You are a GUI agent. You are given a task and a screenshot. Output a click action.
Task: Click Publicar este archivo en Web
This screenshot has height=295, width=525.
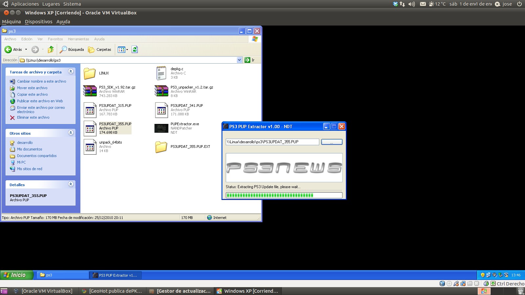click(40, 101)
